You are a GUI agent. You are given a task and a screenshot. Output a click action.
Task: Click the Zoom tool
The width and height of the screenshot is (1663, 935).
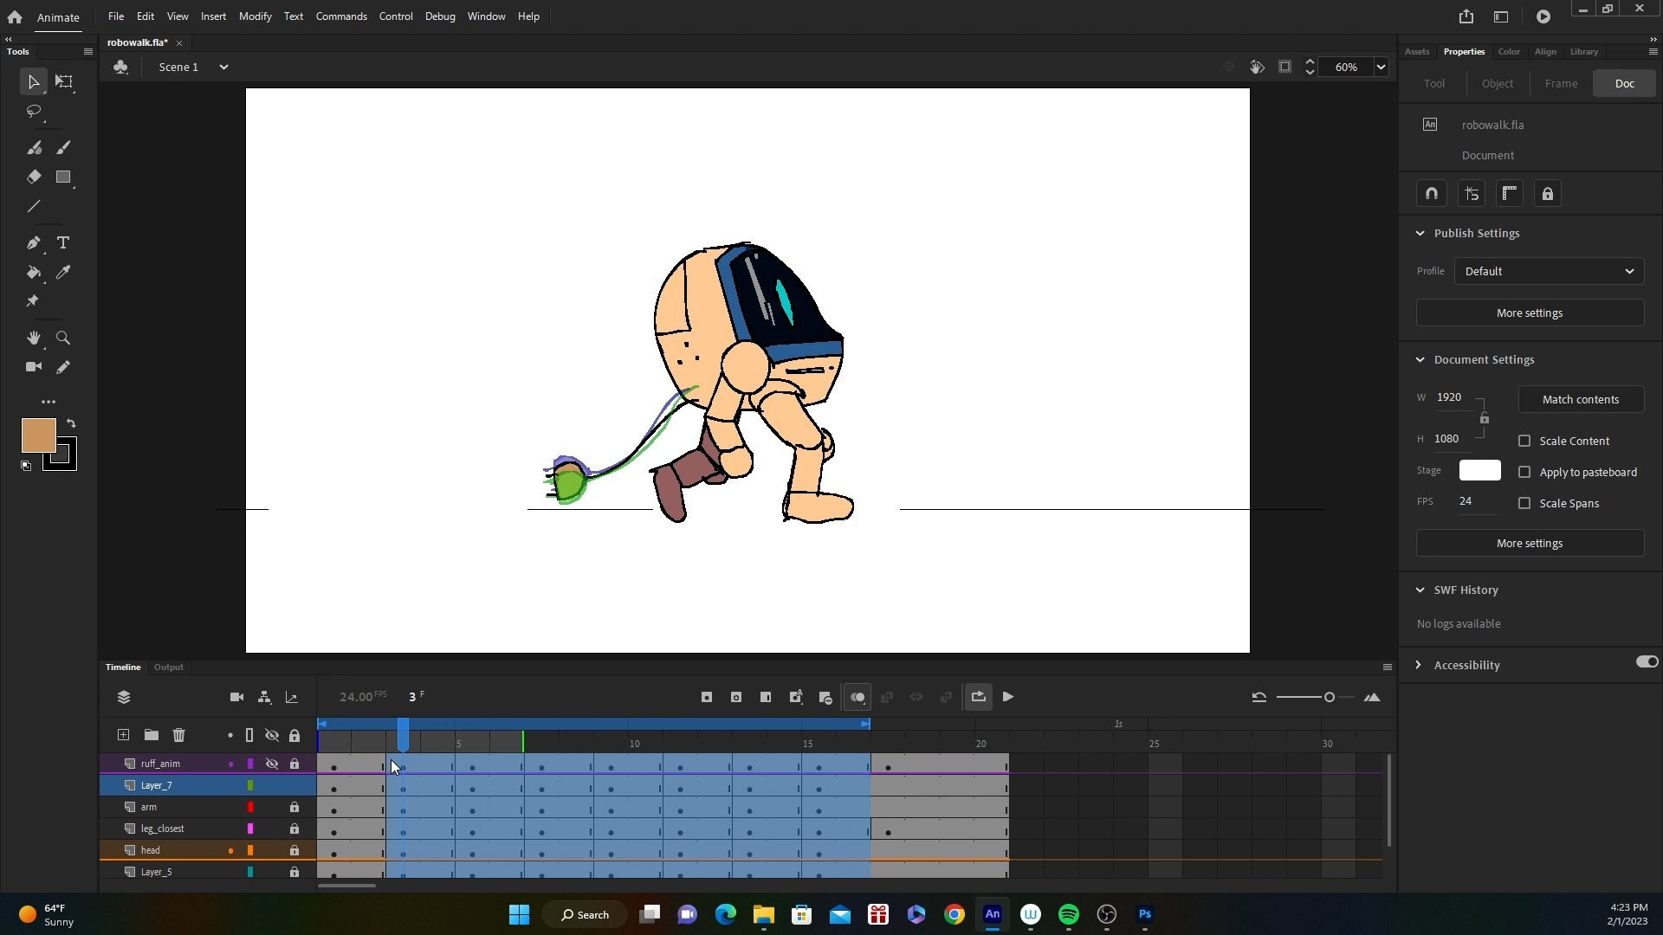coord(63,338)
